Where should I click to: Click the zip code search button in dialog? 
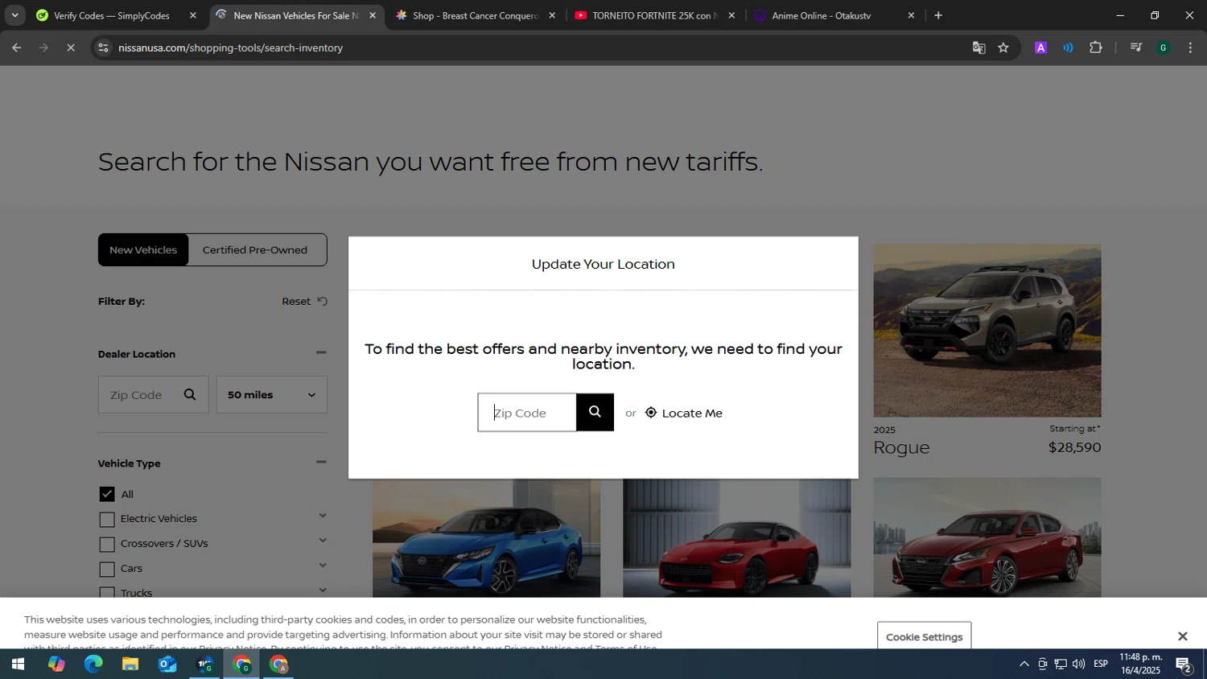pos(595,412)
